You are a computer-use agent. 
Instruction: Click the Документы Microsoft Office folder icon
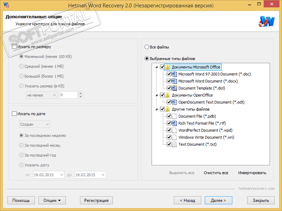click(x=167, y=67)
